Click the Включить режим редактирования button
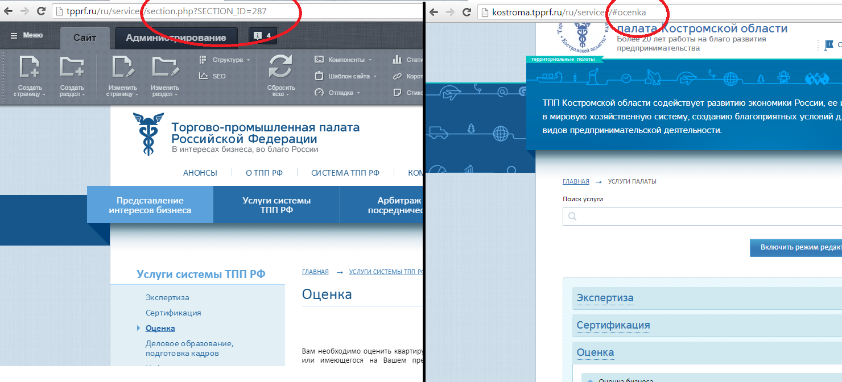Screen dimensions: 842x382 point(796,248)
